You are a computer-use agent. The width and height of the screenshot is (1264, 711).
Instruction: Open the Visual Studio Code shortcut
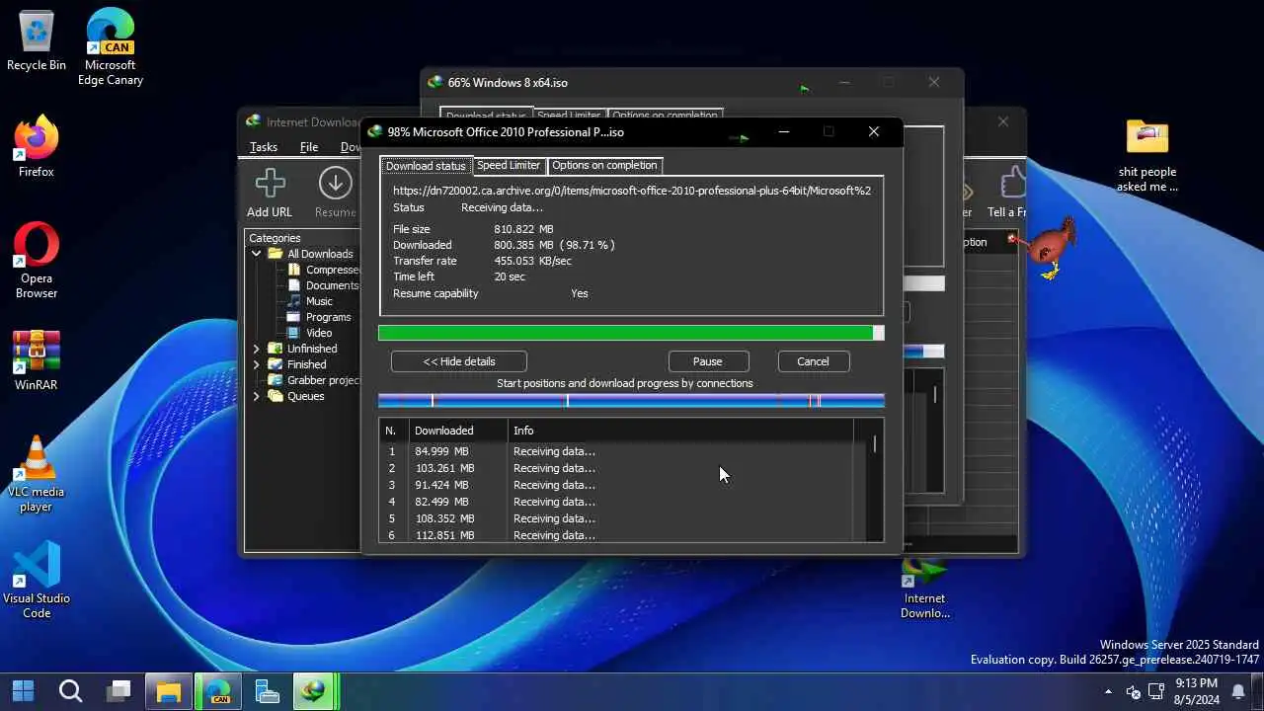[x=37, y=565]
